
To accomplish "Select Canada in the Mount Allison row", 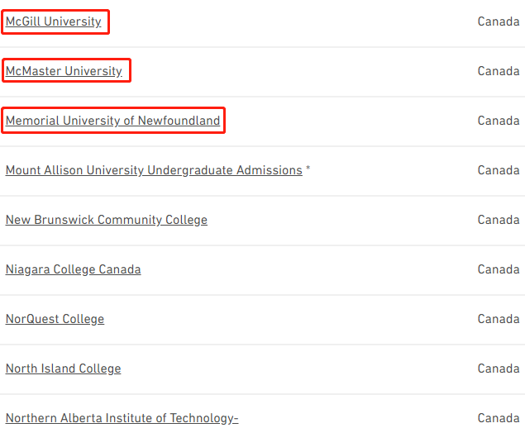I will (x=499, y=170).
